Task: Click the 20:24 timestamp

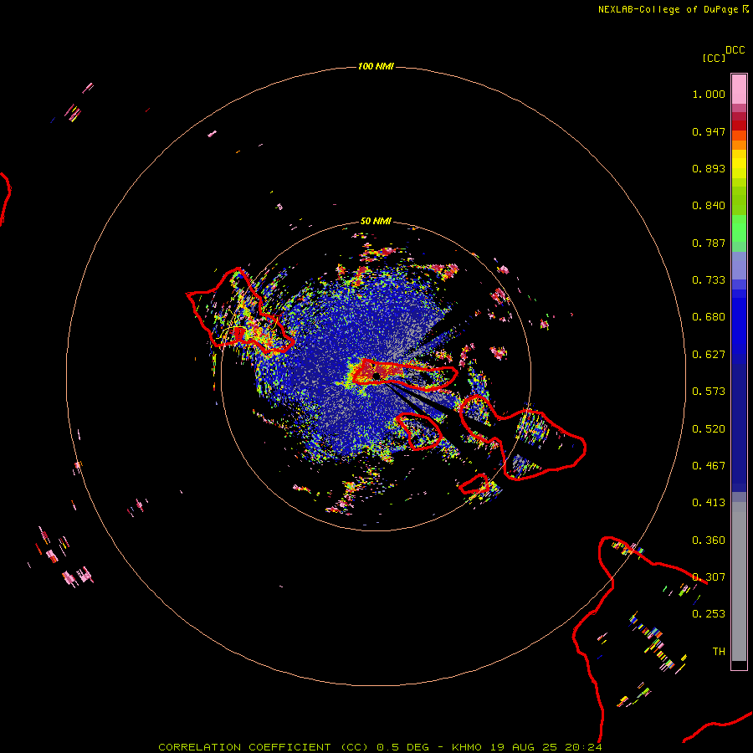Action: (x=583, y=747)
